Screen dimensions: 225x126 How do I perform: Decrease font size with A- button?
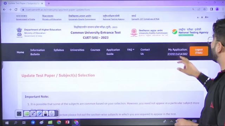[198, 17]
